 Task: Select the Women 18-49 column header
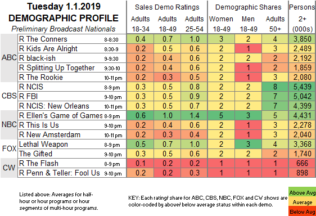[x=221, y=24]
